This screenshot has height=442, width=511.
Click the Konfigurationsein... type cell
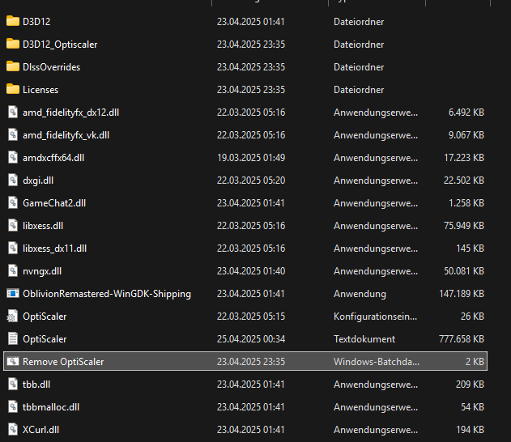coord(376,317)
